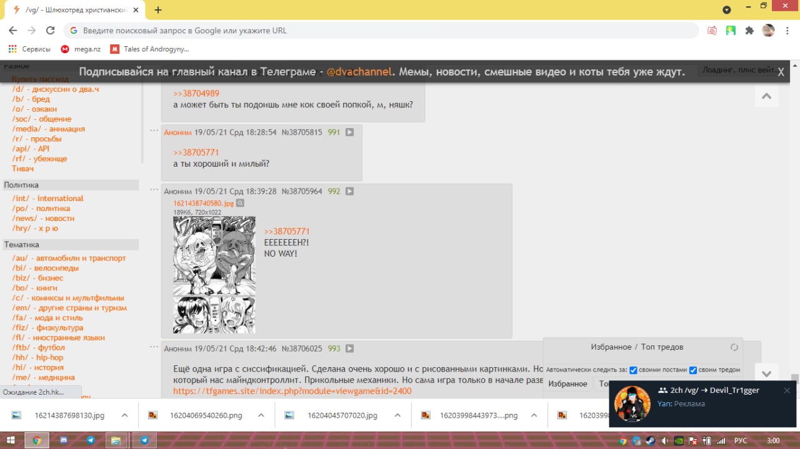Click the scroll-up arrow button on the page
800x449 pixels.
767,96
